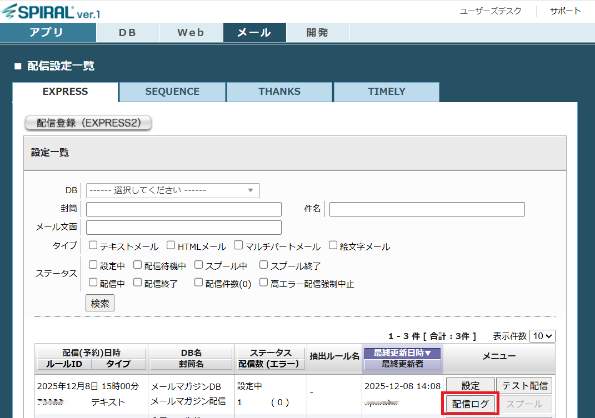Toggle the 高エラー配信強制中止 checkbox

264,283
